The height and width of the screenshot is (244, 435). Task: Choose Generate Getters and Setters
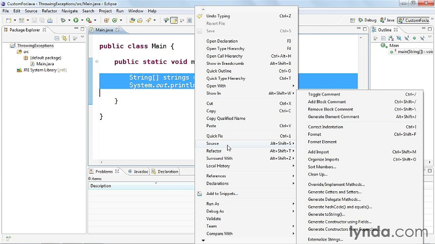pos(360,192)
